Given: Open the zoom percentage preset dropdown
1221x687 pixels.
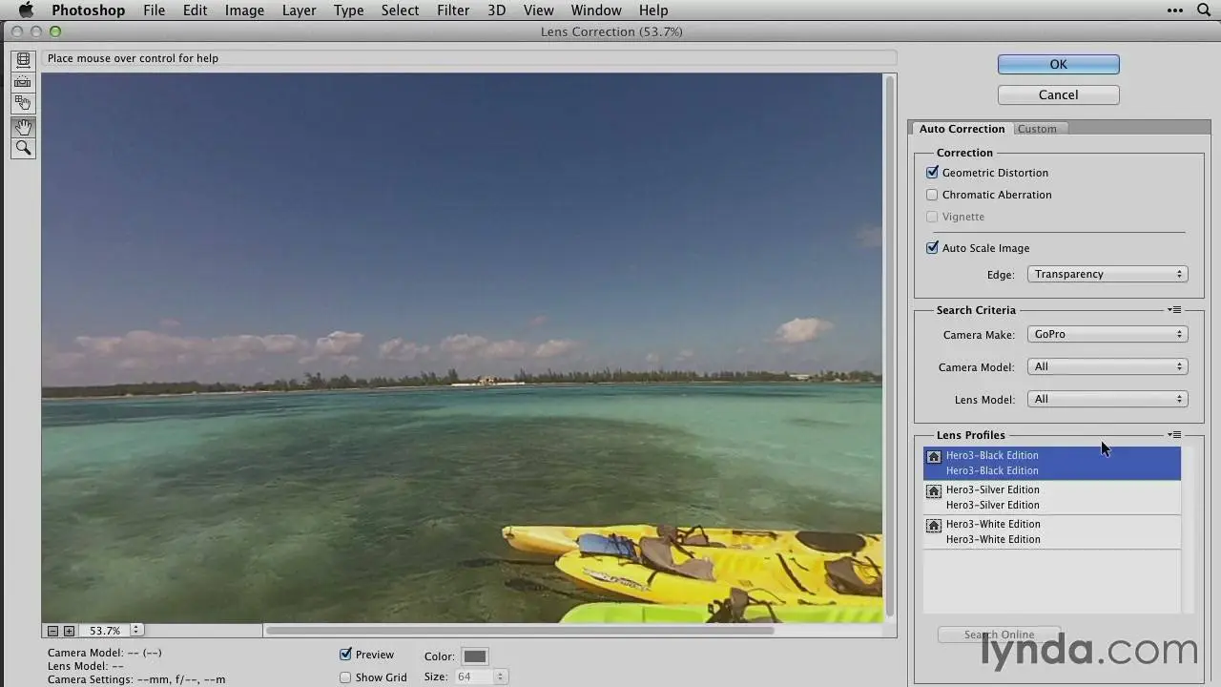Looking at the screenshot, I should point(136,631).
